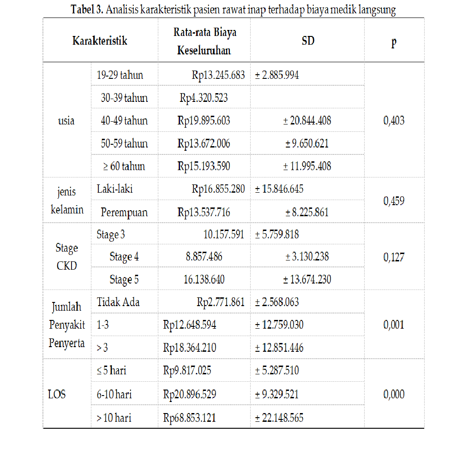Click the value Rp4.320.523
This screenshot has width=462, height=461.
204,98
